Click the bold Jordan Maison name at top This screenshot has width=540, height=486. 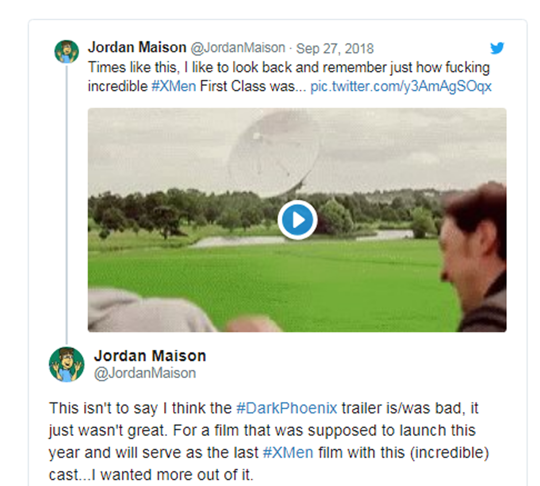click(137, 48)
